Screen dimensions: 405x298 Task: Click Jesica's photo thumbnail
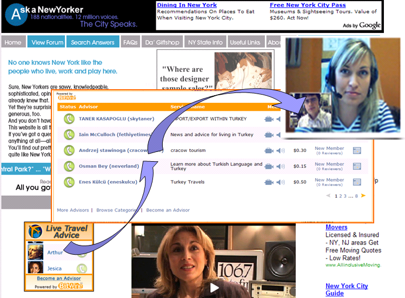tap(35, 267)
